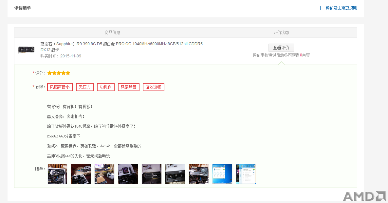Open the fifth 晒单 photo thumbnail

(152, 174)
